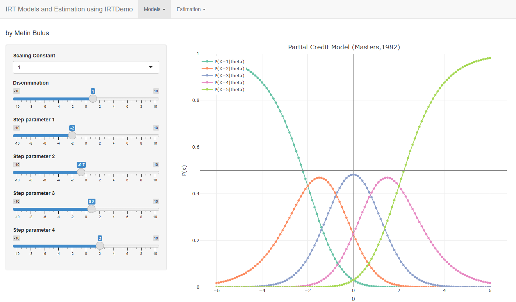Click the Scaling Constant field showing 1
516x302 pixels.
tap(86, 67)
